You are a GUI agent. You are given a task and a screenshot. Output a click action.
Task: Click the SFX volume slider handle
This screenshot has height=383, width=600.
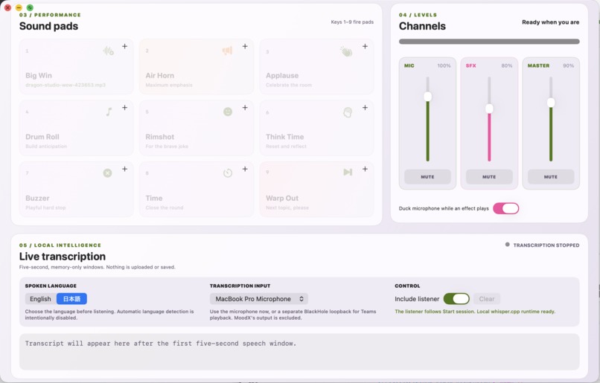coord(489,109)
